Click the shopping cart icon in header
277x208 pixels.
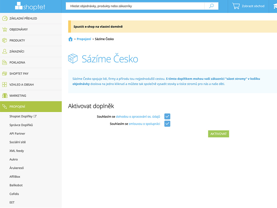click(236, 6)
